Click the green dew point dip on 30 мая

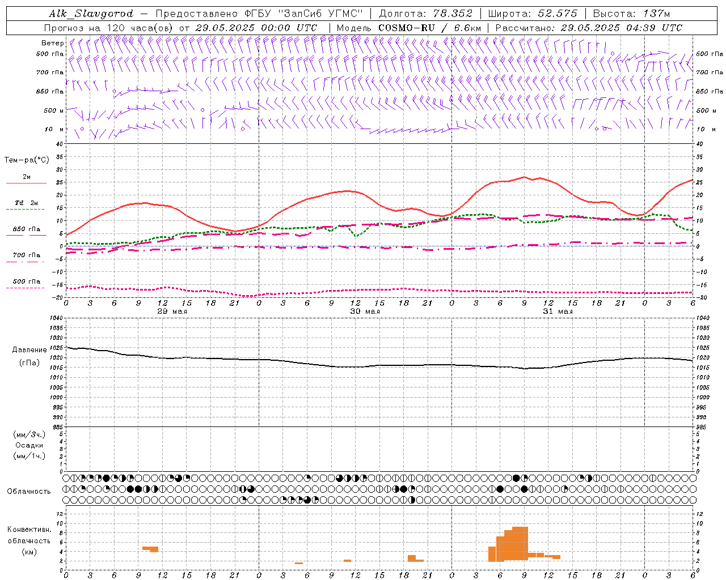(356, 234)
